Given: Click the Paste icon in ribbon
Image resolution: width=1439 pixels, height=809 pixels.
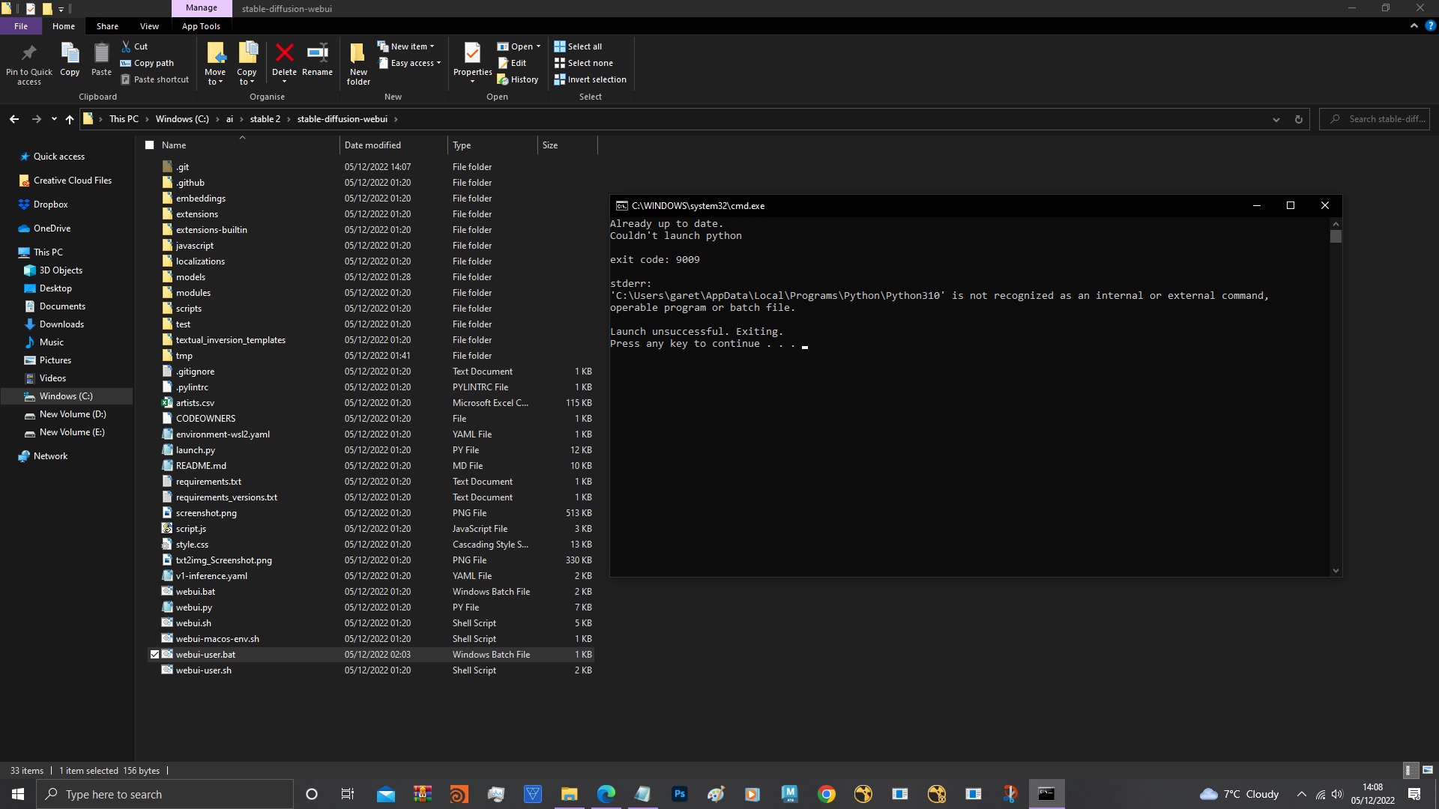Looking at the screenshot, I should [x=101, y=54].
